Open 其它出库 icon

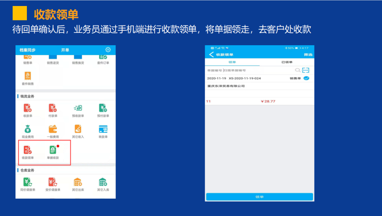point(78,182)
